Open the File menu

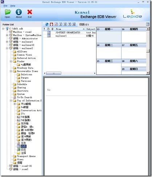5,6
